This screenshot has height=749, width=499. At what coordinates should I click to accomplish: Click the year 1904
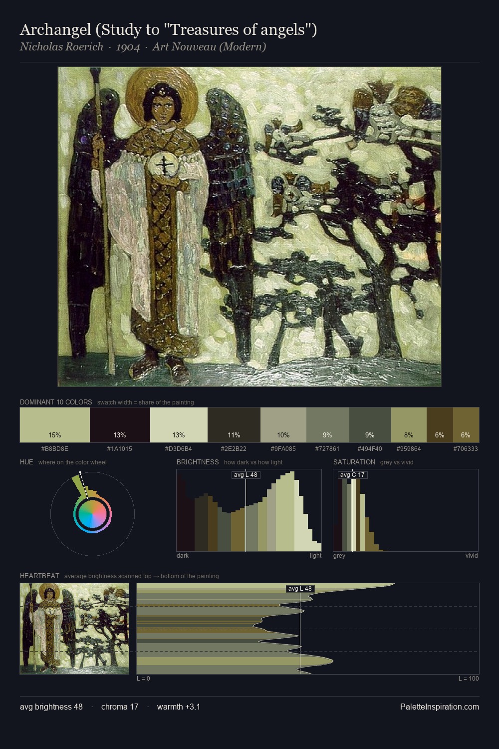[128, 47]
